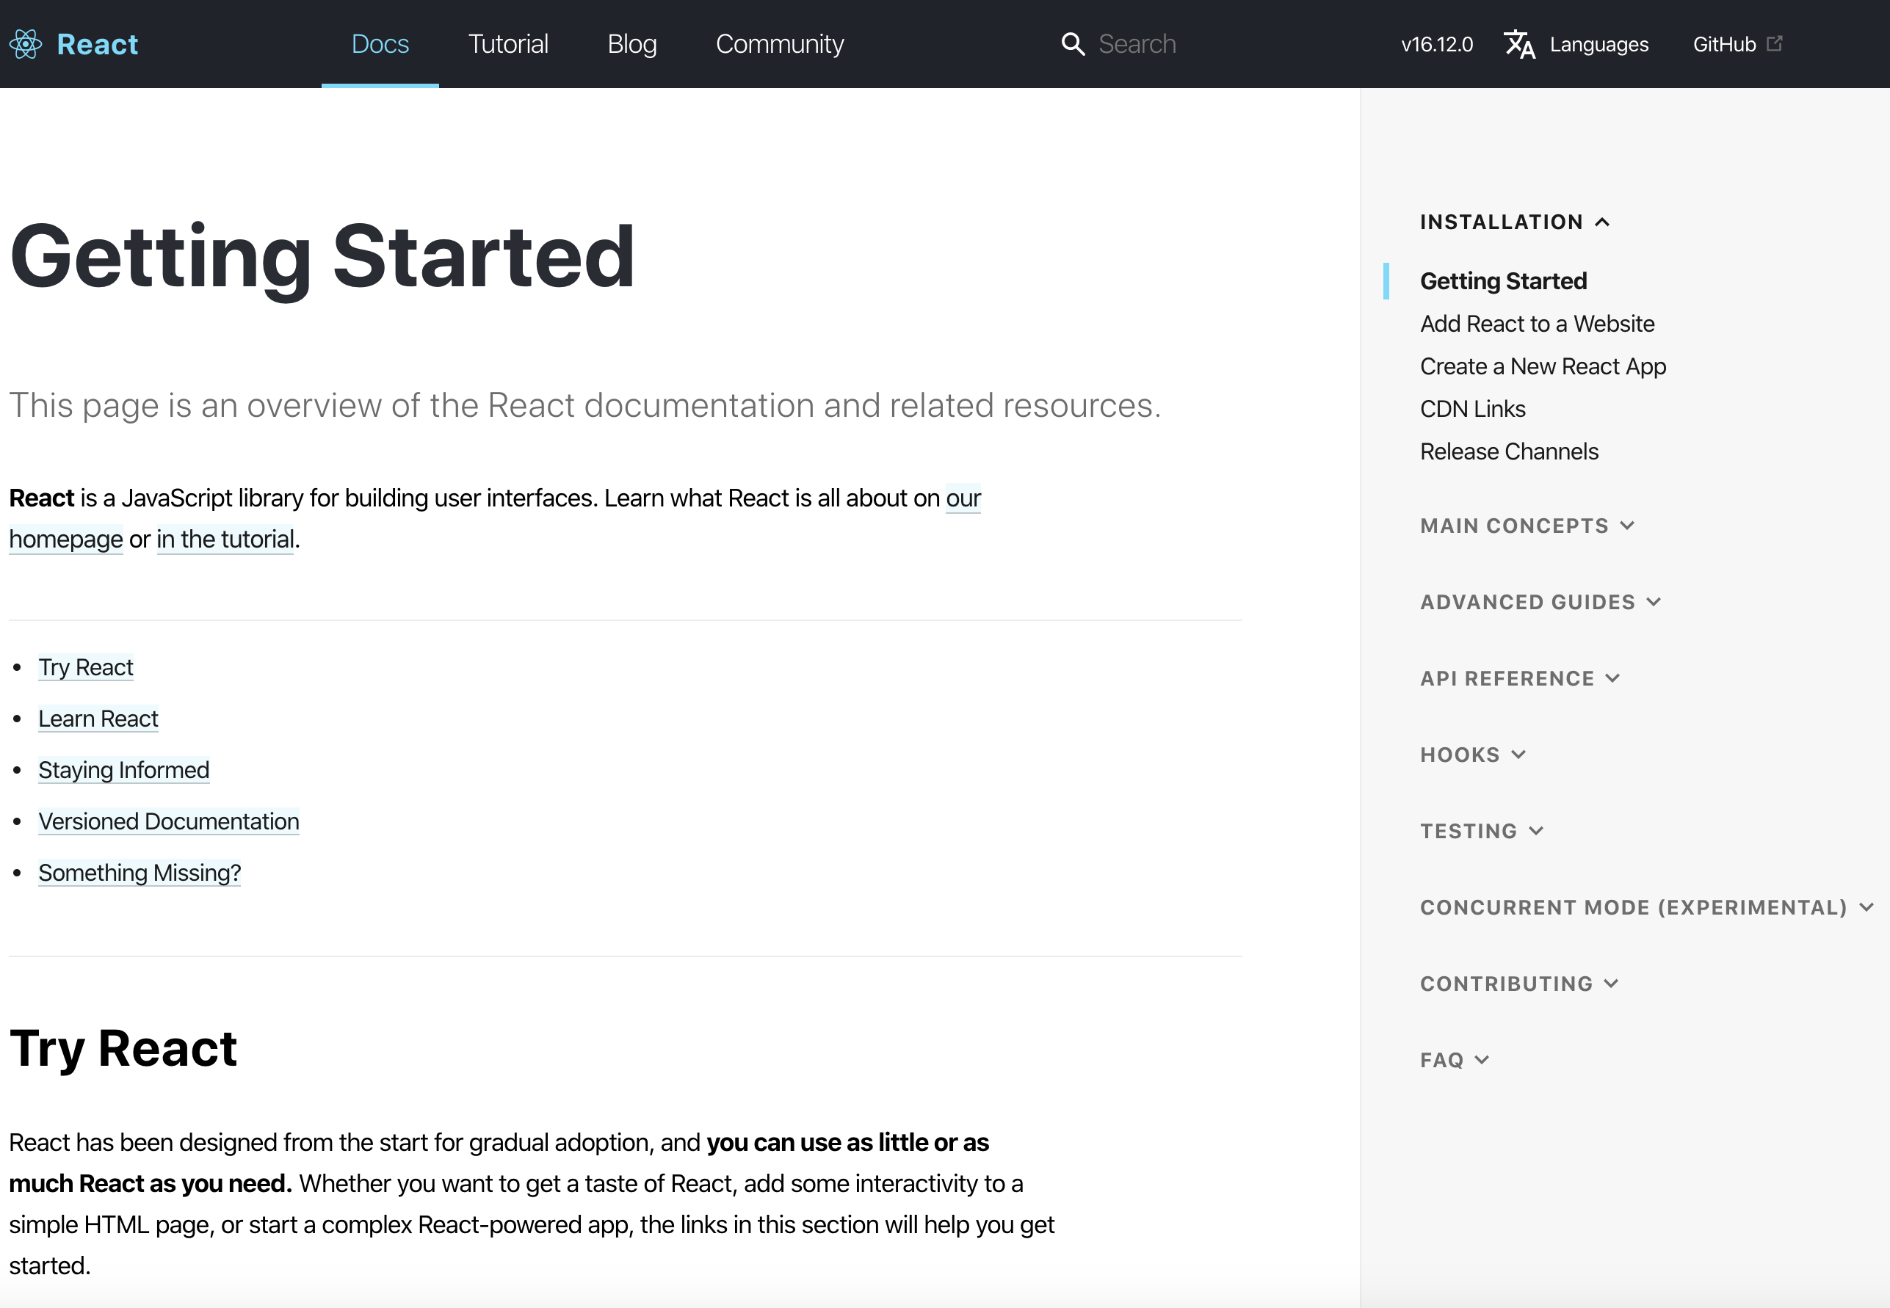This screenshot has width=1890, height=1308.
Task: Go to the Tutorial tab
Action: pyautogui.click(x=508, y=44)
